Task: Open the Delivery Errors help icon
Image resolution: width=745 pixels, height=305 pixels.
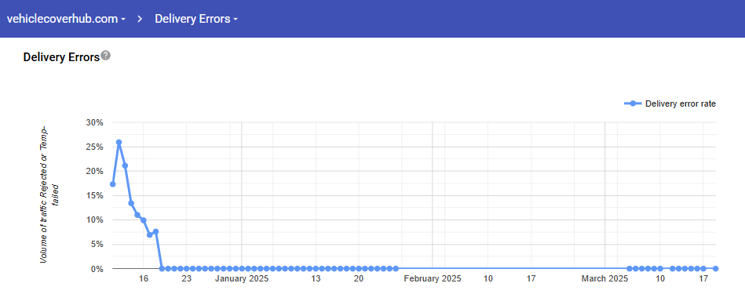Action: click(106, 56)
